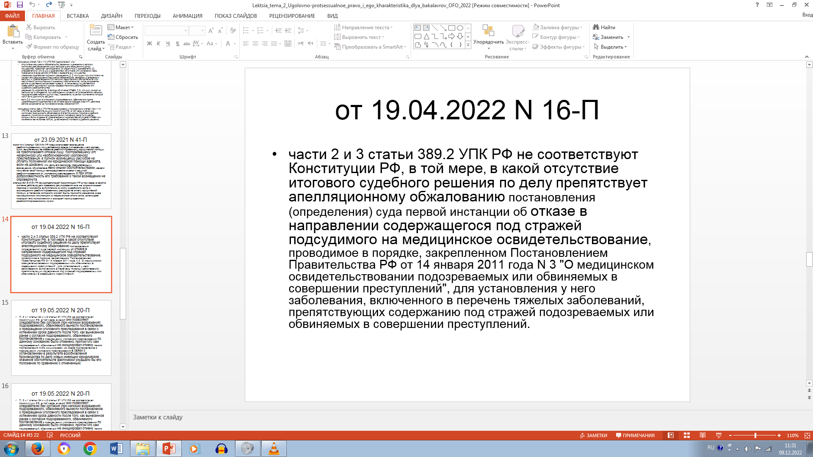This screenshot has height=457, width=813.
Task: Toggle text shadow (S) formatting
Action: pos(177,44)
